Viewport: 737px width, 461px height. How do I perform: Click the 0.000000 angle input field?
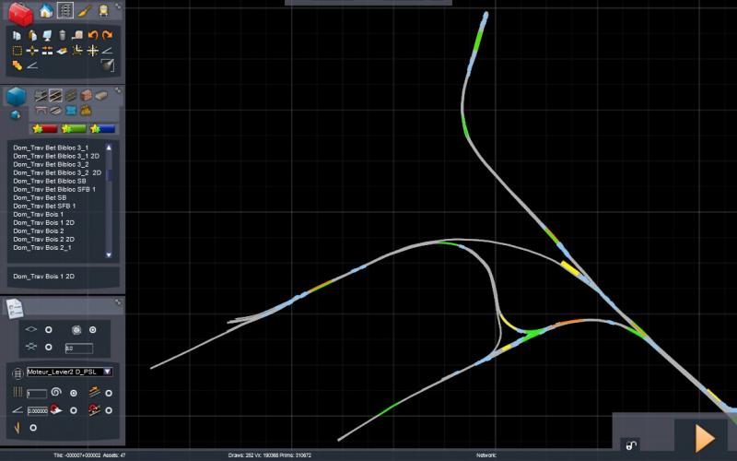[x=37, y=410]
